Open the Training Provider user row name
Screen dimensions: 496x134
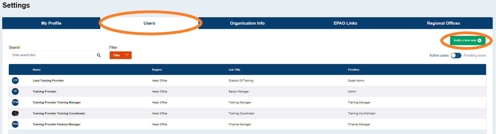[45, 92]
